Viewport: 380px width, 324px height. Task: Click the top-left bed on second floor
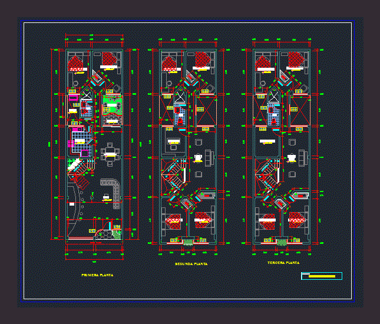[170, 61]
